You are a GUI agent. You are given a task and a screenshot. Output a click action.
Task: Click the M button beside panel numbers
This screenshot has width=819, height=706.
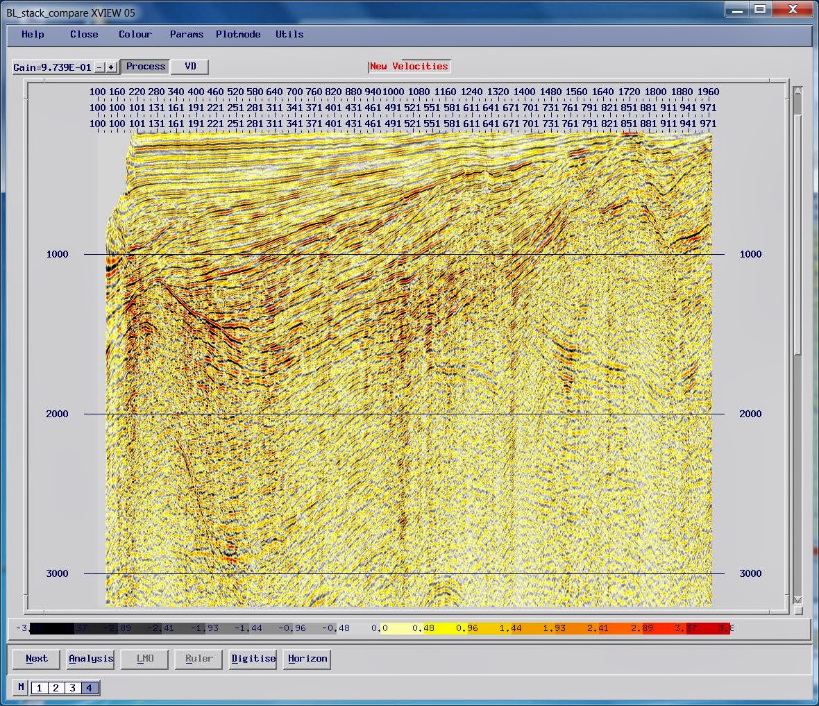tap(21, 687)
